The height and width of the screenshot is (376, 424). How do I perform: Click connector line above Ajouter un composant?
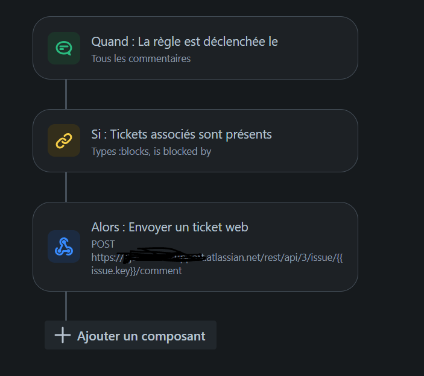pos(66,306)
